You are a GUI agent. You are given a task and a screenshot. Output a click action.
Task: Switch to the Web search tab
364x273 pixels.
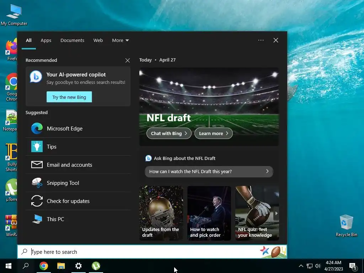(98, 41)
